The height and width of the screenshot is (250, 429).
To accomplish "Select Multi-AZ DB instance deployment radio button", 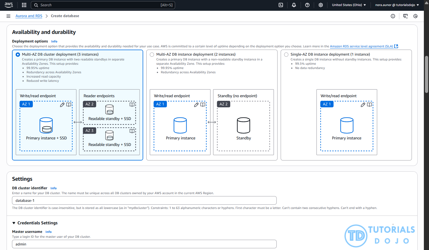I will tap(152, 54).
